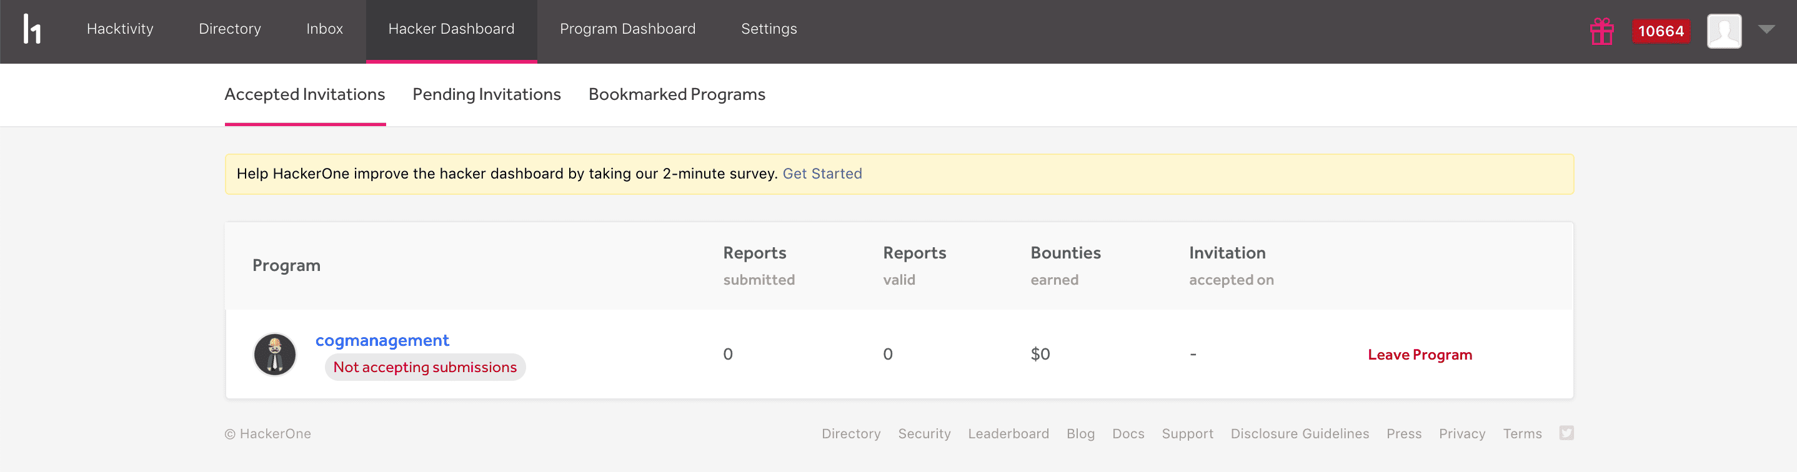
Task: Open the Leaderboard footer link
Action: coord(1008,434)
